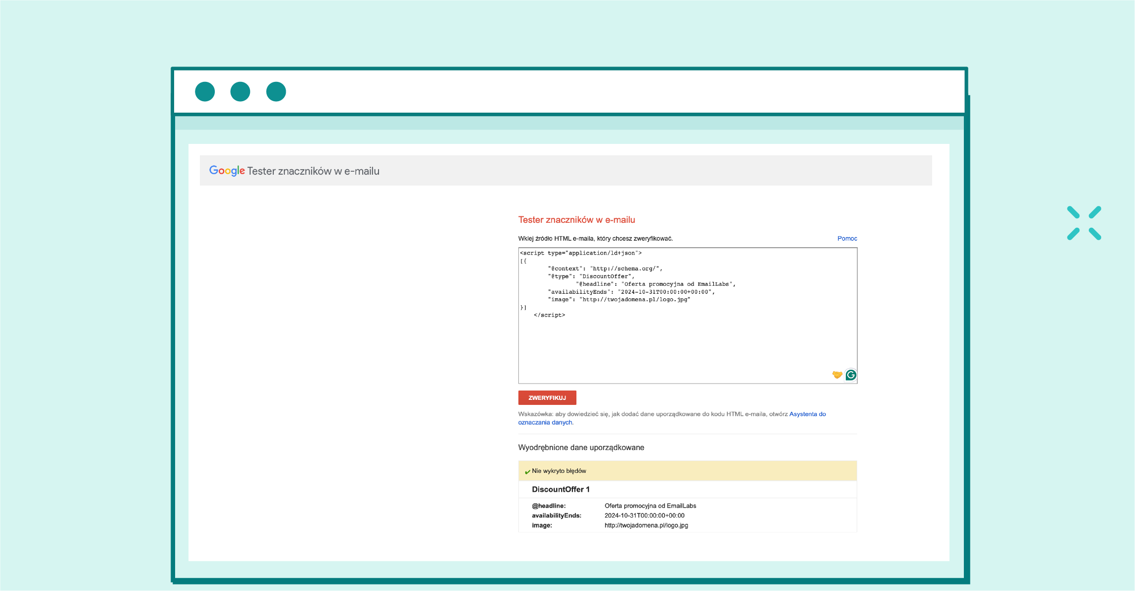
Task: Click the '@headline:' field label
Action: [x=549, y=506]
